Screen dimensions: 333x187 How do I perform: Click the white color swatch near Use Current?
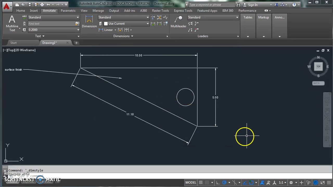tap(106, 23)
